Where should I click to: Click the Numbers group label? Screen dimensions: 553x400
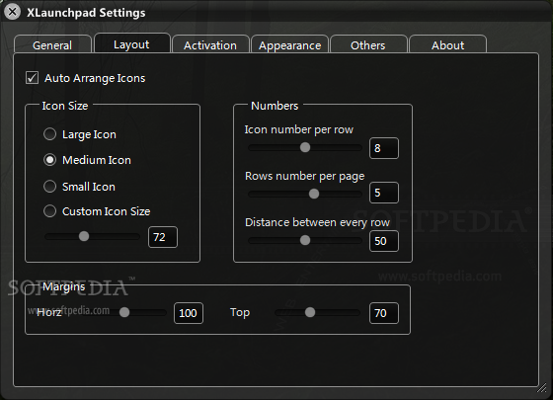click(x=275, y=106)
